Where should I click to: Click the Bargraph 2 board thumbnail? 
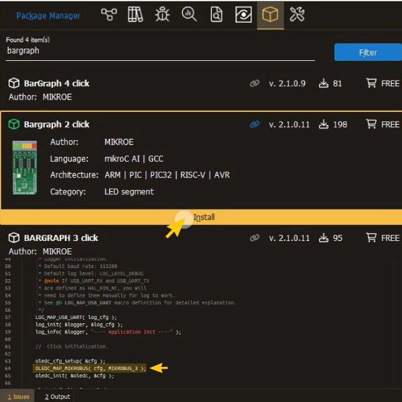coord(25,167)
